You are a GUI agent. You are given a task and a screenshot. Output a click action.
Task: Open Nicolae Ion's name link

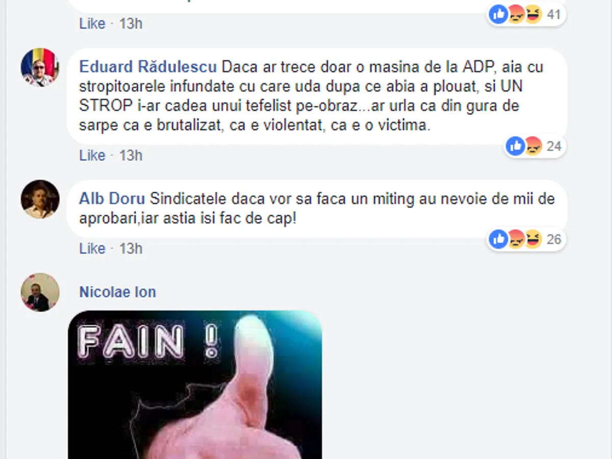click(x=118, y=292)
